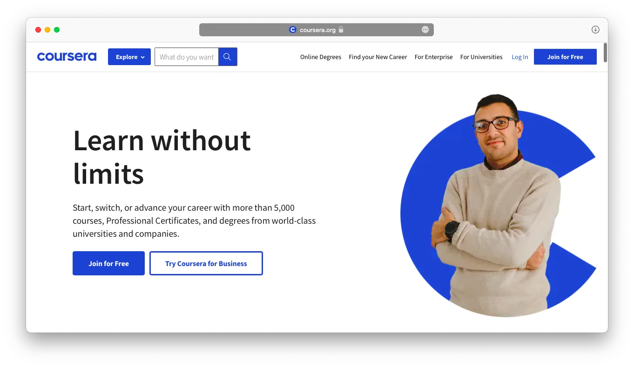Focus the 'What do you want' search field
Screen dimensions: 634x367
(x=187, y=57)
